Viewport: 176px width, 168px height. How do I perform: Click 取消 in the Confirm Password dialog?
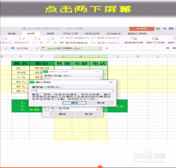101,103
